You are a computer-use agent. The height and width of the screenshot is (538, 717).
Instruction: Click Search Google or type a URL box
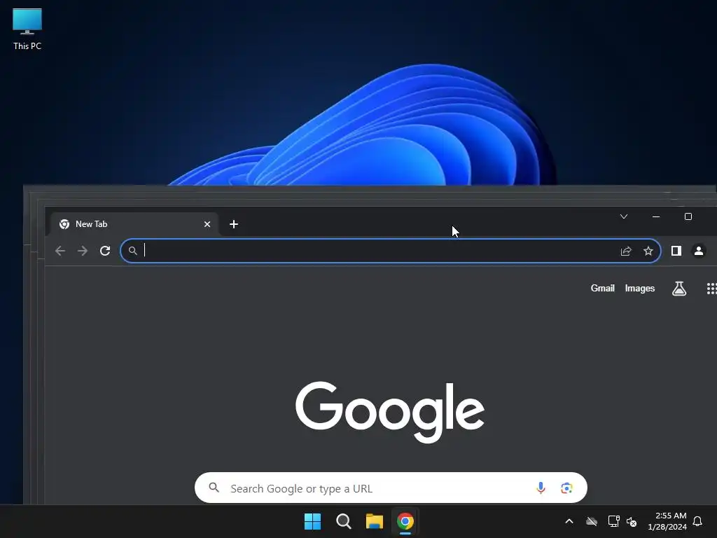(x=391, y=488)
